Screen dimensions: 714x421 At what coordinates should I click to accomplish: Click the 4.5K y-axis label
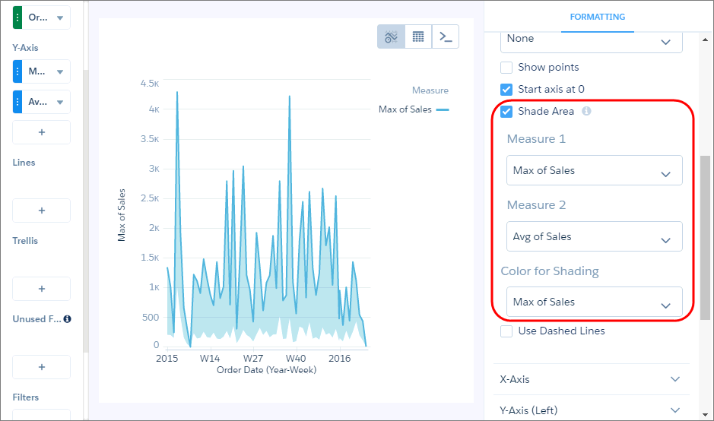(150, 84)
